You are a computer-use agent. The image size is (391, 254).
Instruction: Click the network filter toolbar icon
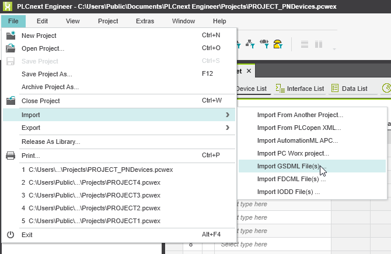coord(250,44)
